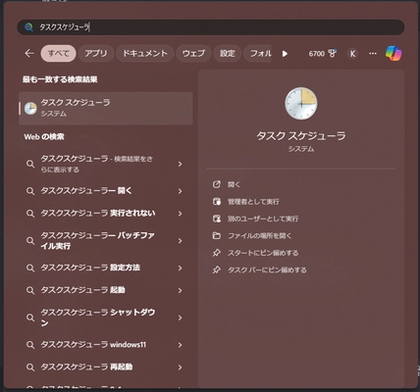This screenshot has height=392, width=420.
Task: Choose 管理者として実行
Action: (253, 202)
